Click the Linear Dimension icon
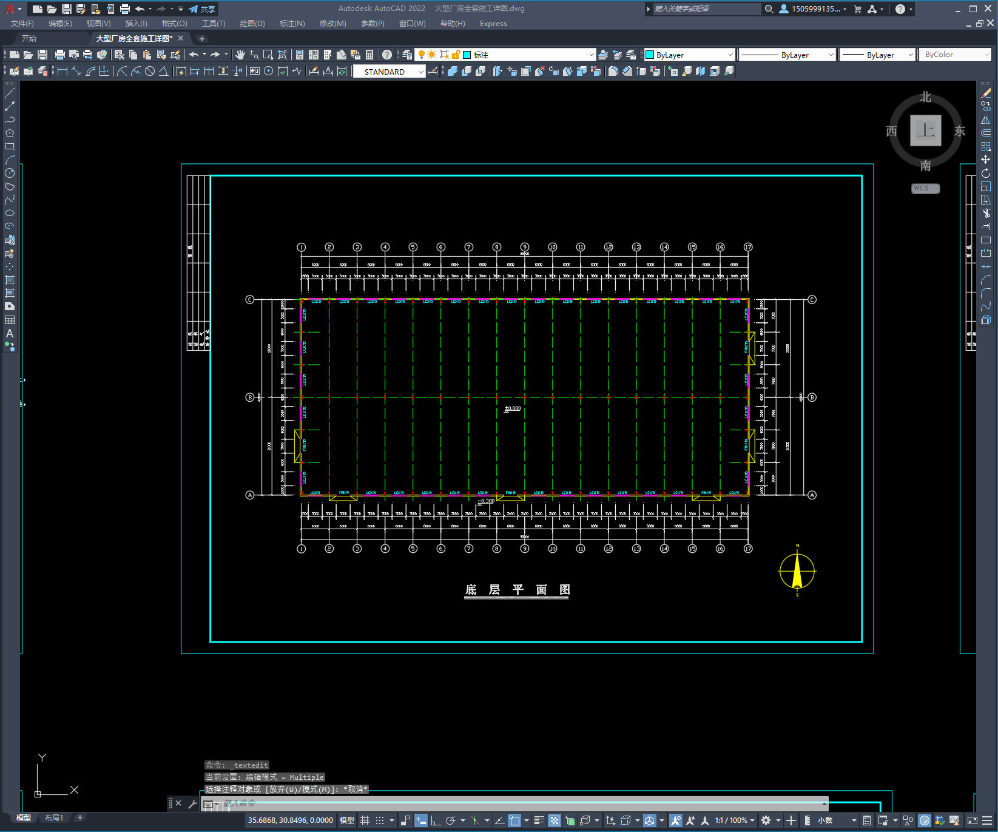Screen dimensions: 998x832 (x=62, y=71)
